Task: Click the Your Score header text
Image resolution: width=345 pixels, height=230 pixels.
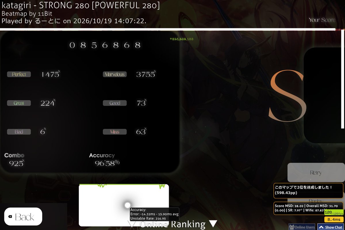Action: tap(322, 20)
